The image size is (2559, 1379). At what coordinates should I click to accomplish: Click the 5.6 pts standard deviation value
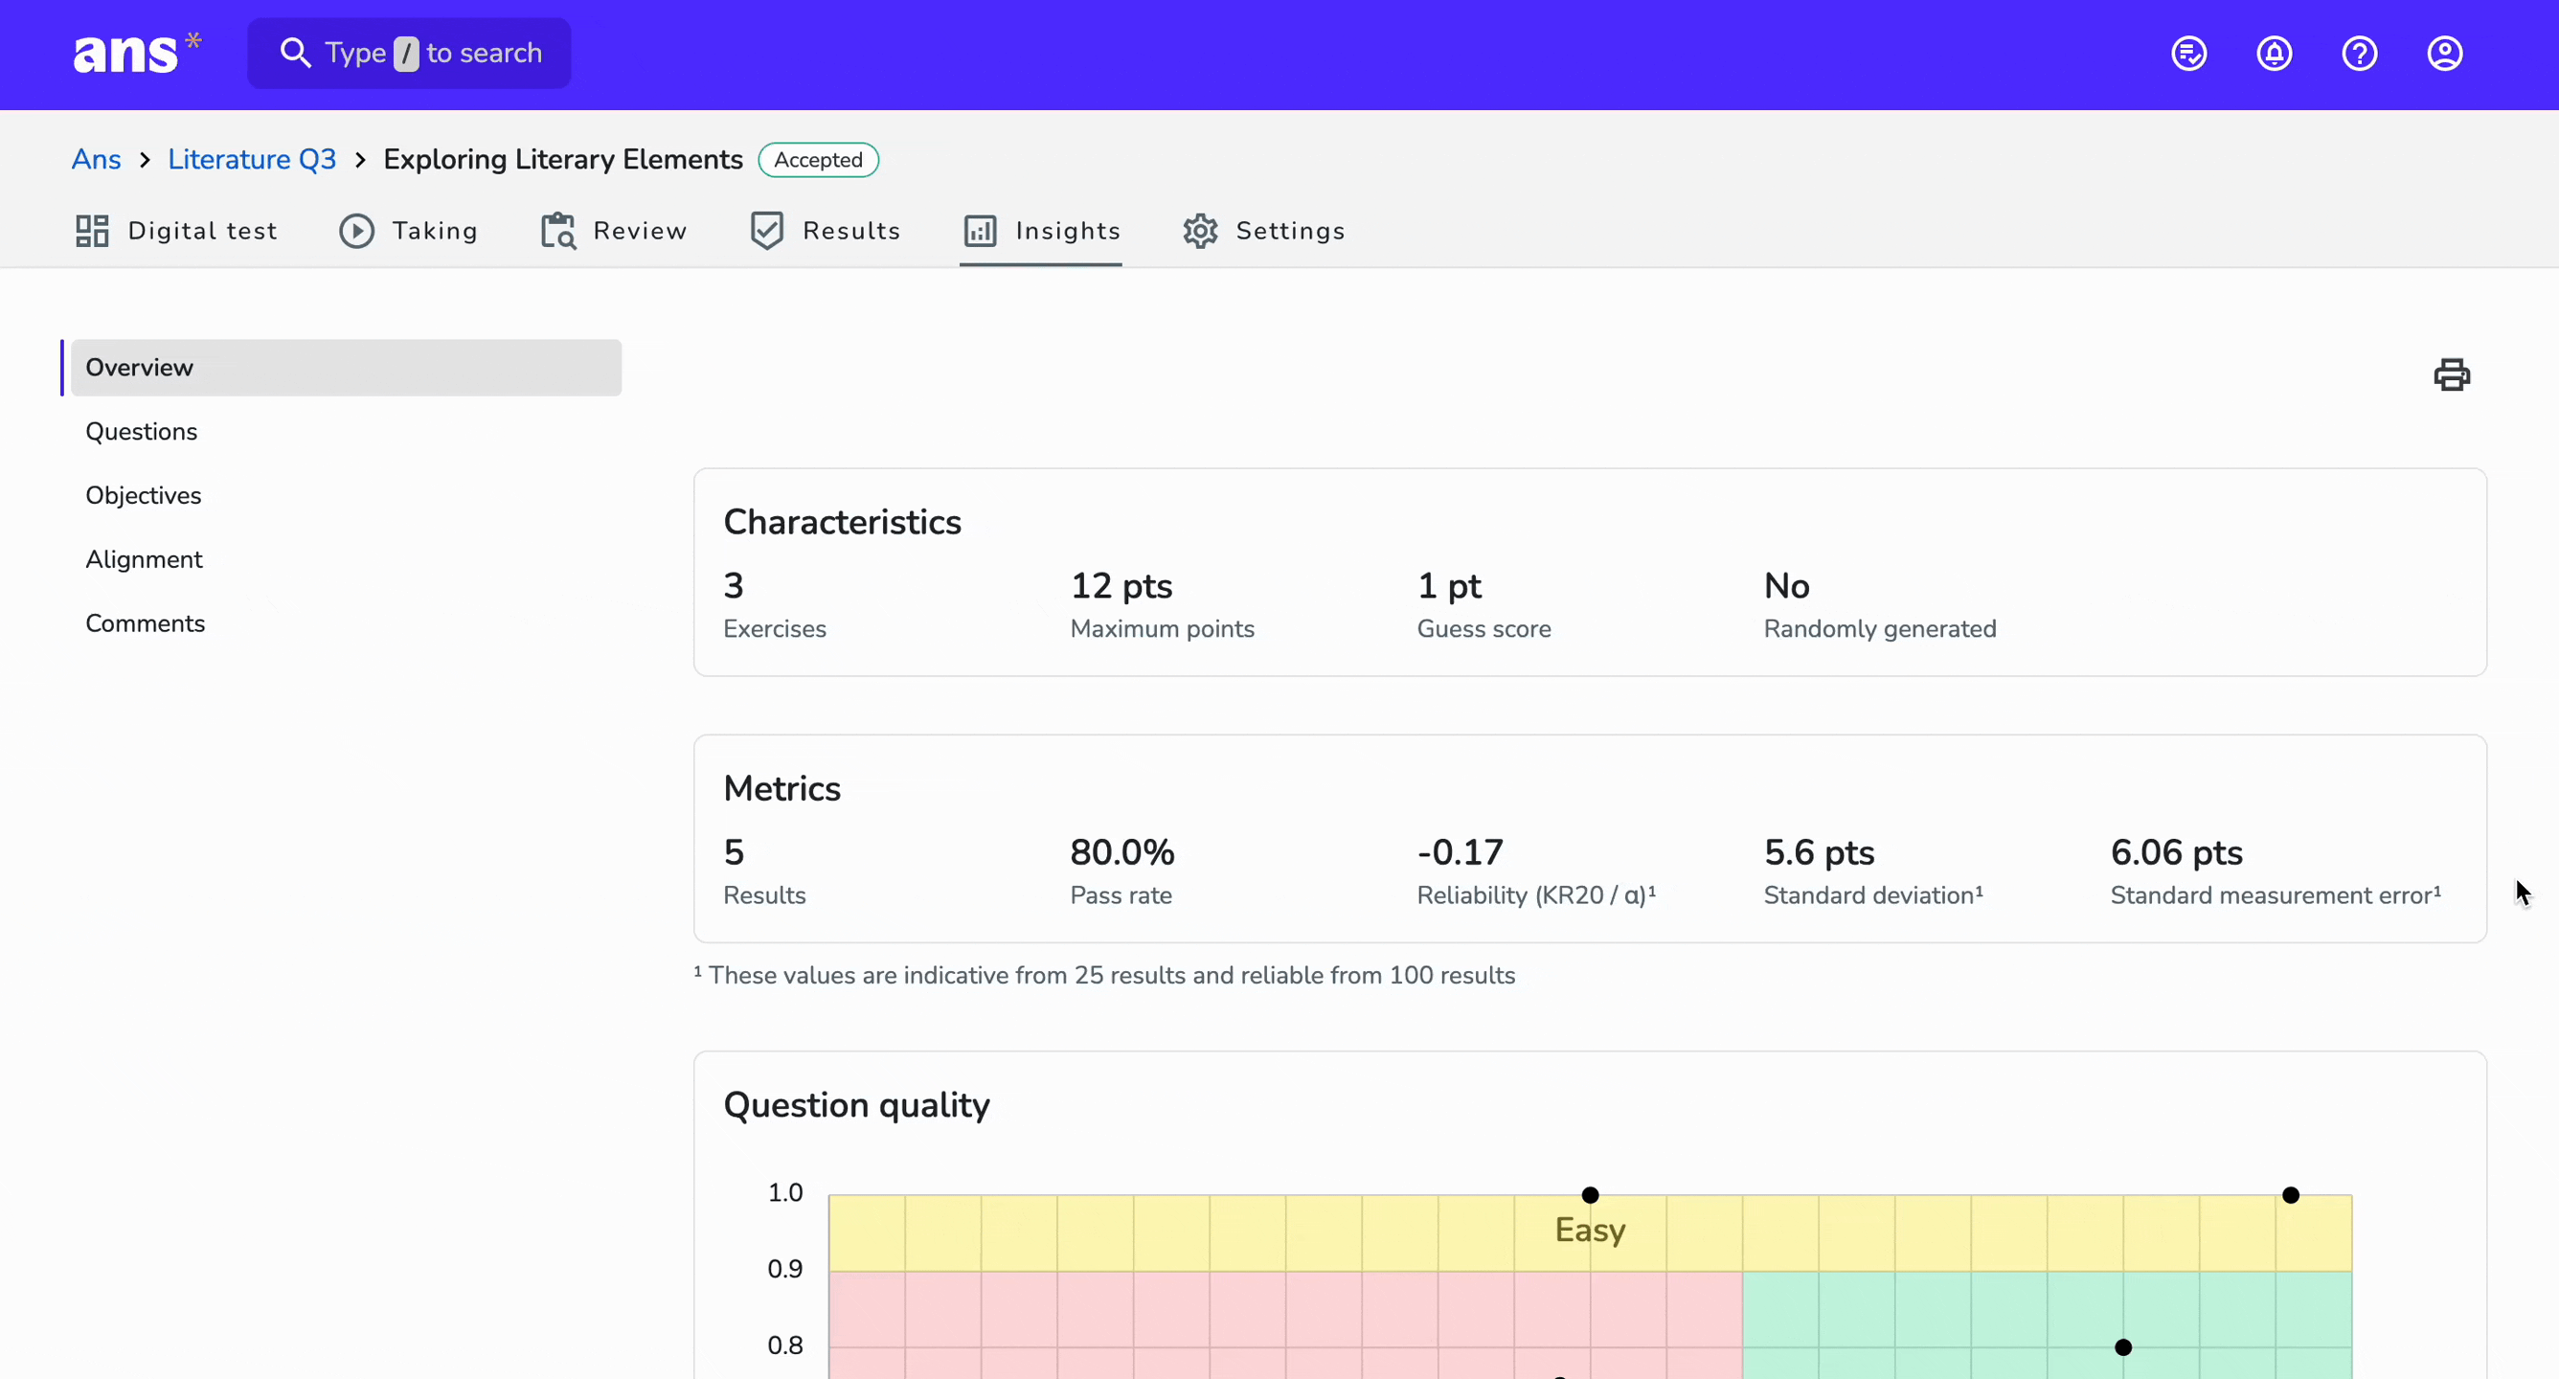(1819, 851)
